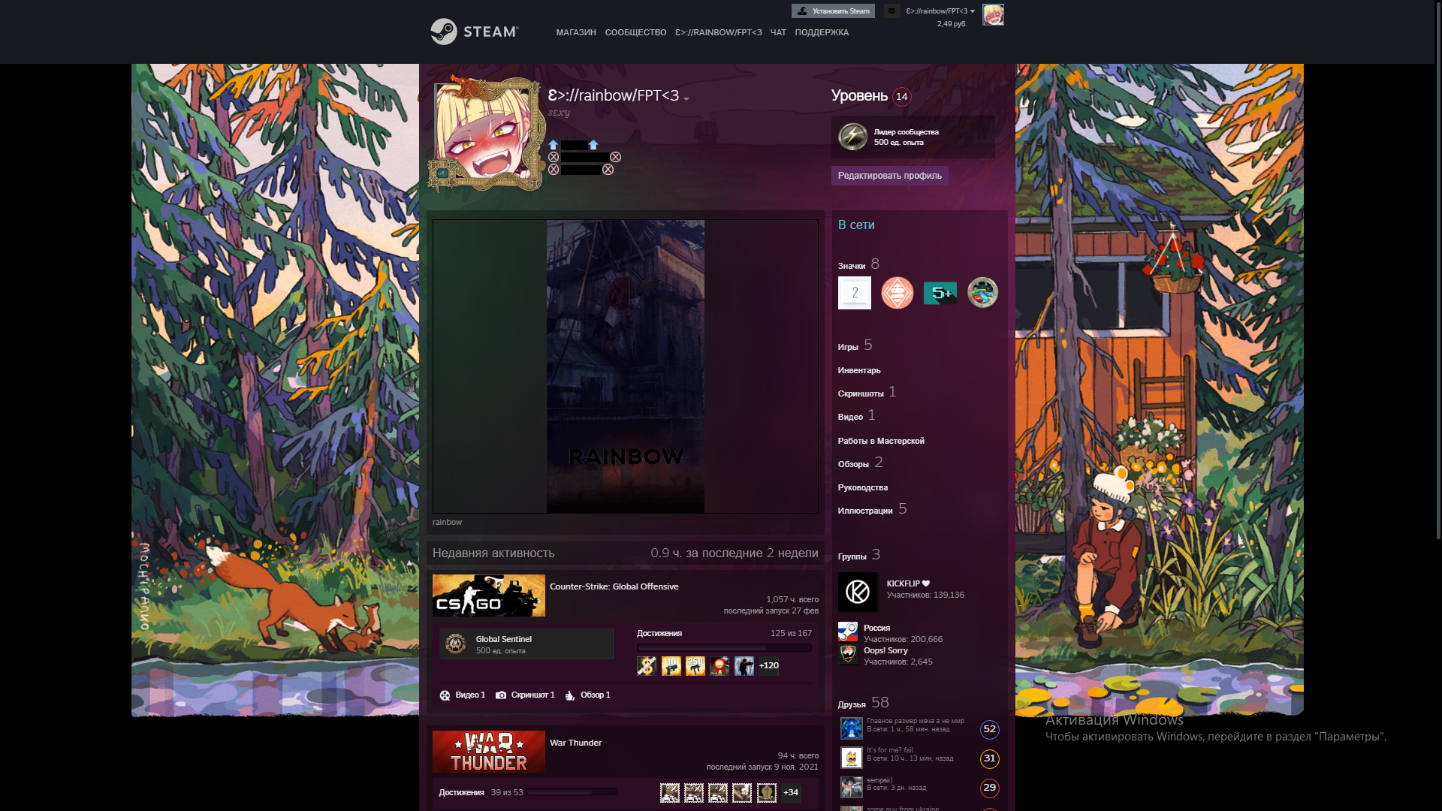Open Игры games link
The width and height of the screenshot is (1442, 811).
click(848, 347)
